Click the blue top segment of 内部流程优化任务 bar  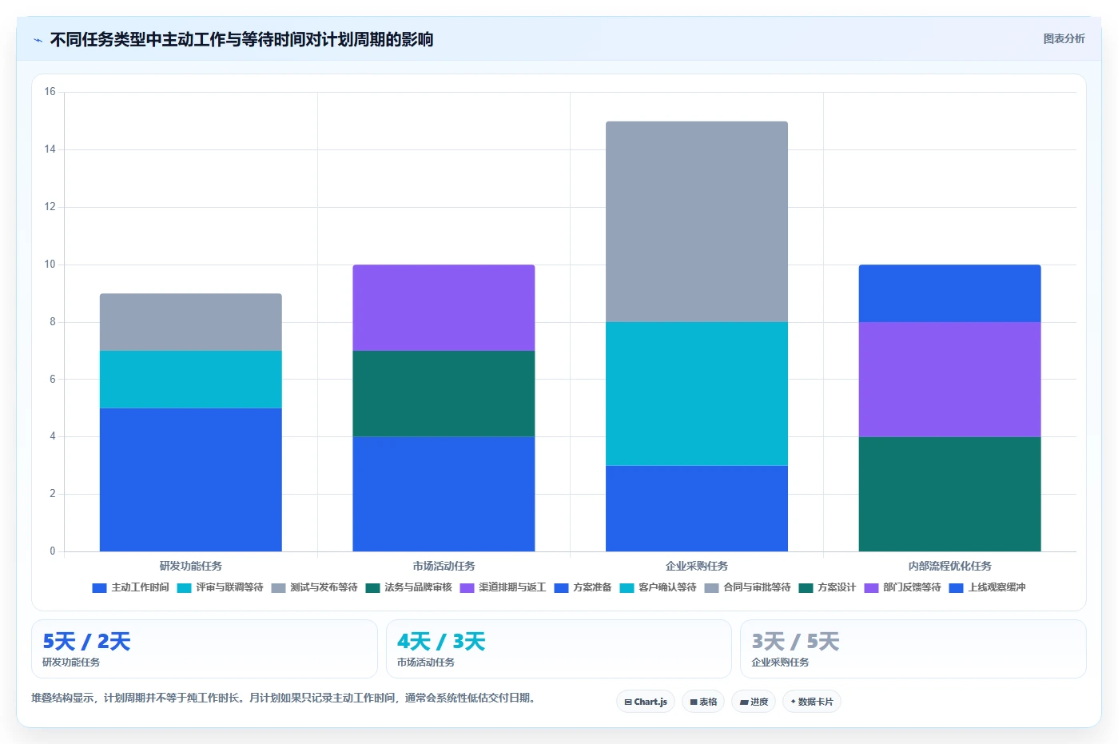950,293
